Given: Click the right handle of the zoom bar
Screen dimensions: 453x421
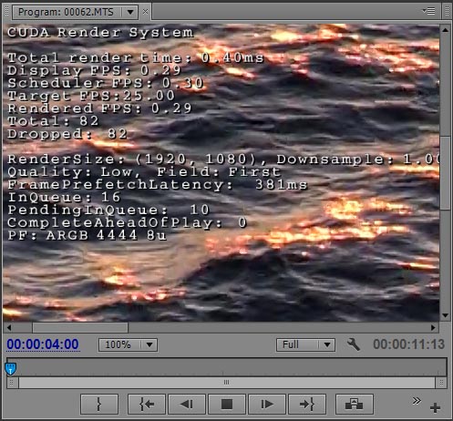Looking at the screenshot, I should [441, 383].
